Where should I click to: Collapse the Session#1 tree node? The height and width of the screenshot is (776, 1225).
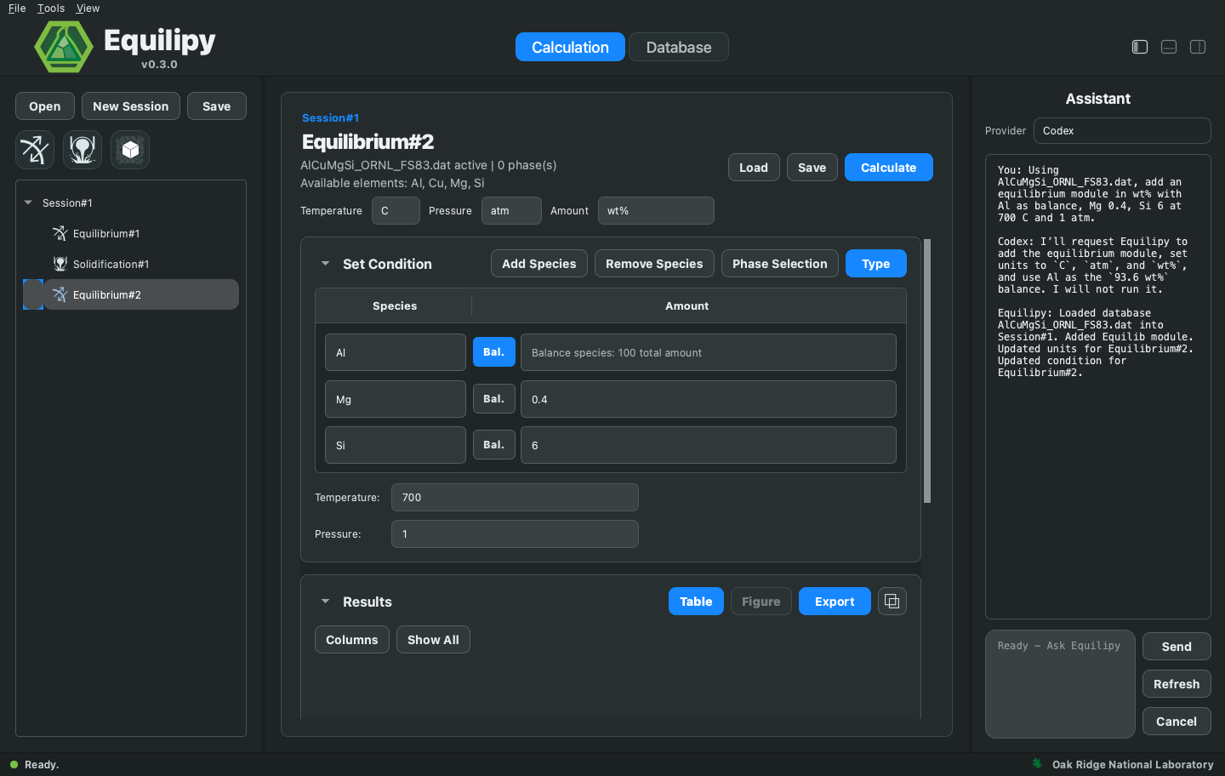28,203
